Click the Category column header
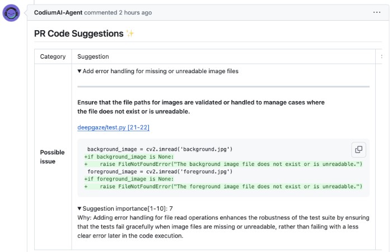Viewport: 392px width, 252px height. (53, 56)
